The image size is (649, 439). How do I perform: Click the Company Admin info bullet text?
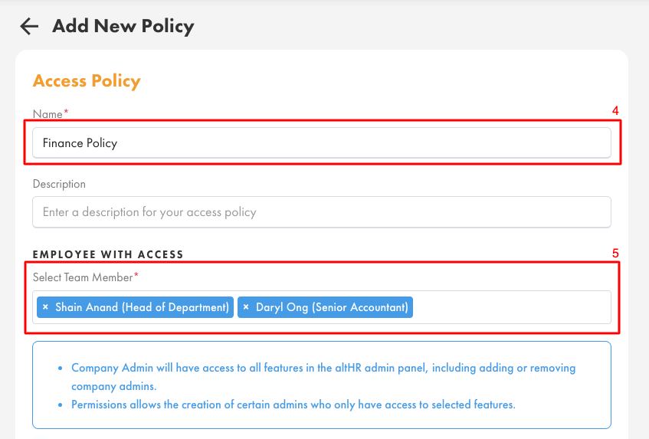323,376
